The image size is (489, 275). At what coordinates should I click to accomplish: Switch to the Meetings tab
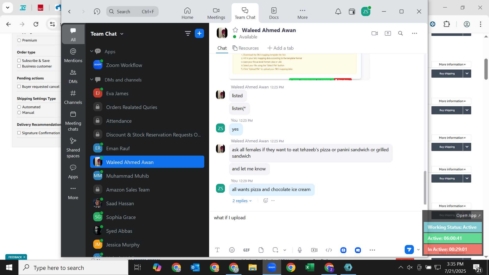[216, 13]
